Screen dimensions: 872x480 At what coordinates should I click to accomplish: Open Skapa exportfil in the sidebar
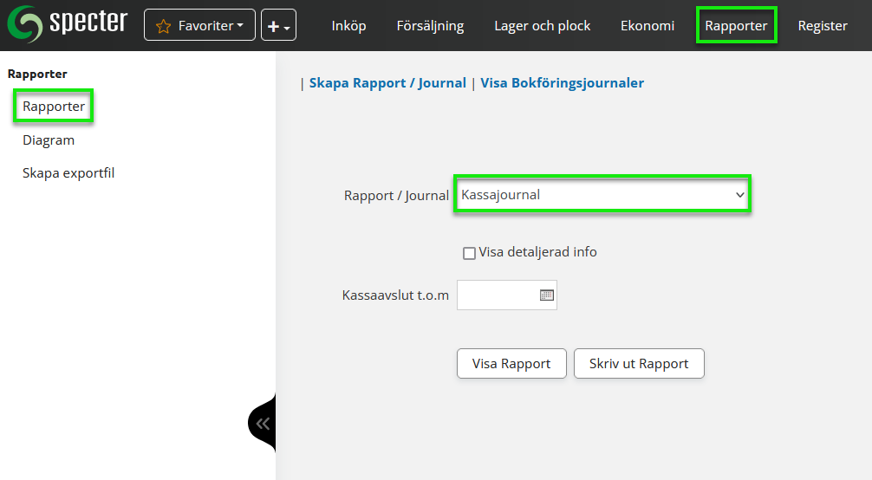click(68, 172)
